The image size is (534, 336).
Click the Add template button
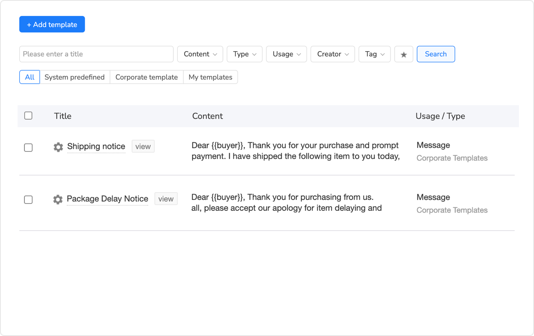click(52, 24)
